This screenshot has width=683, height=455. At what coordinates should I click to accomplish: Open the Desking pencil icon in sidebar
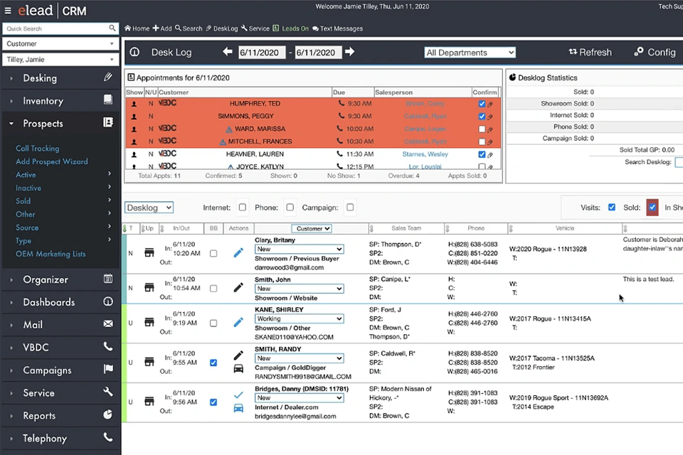(107, 77)
